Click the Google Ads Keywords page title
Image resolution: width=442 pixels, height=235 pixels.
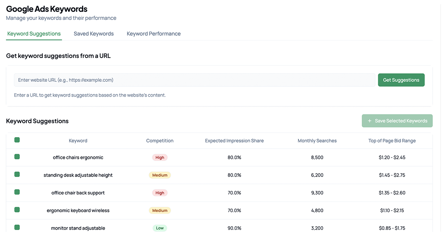click(47, 9)
